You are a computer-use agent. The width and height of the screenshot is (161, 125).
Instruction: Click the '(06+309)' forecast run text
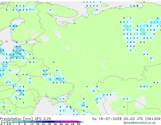point(153,119)
